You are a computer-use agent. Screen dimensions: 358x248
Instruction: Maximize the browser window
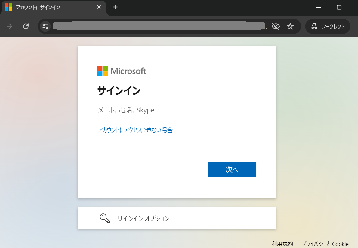tap(339, 7)
